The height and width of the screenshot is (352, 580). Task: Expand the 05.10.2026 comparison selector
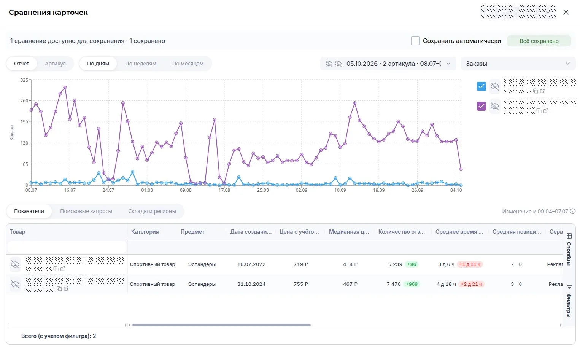(x=388, y=64)
